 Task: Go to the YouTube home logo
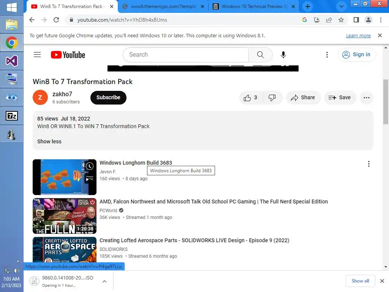point(68,55)
